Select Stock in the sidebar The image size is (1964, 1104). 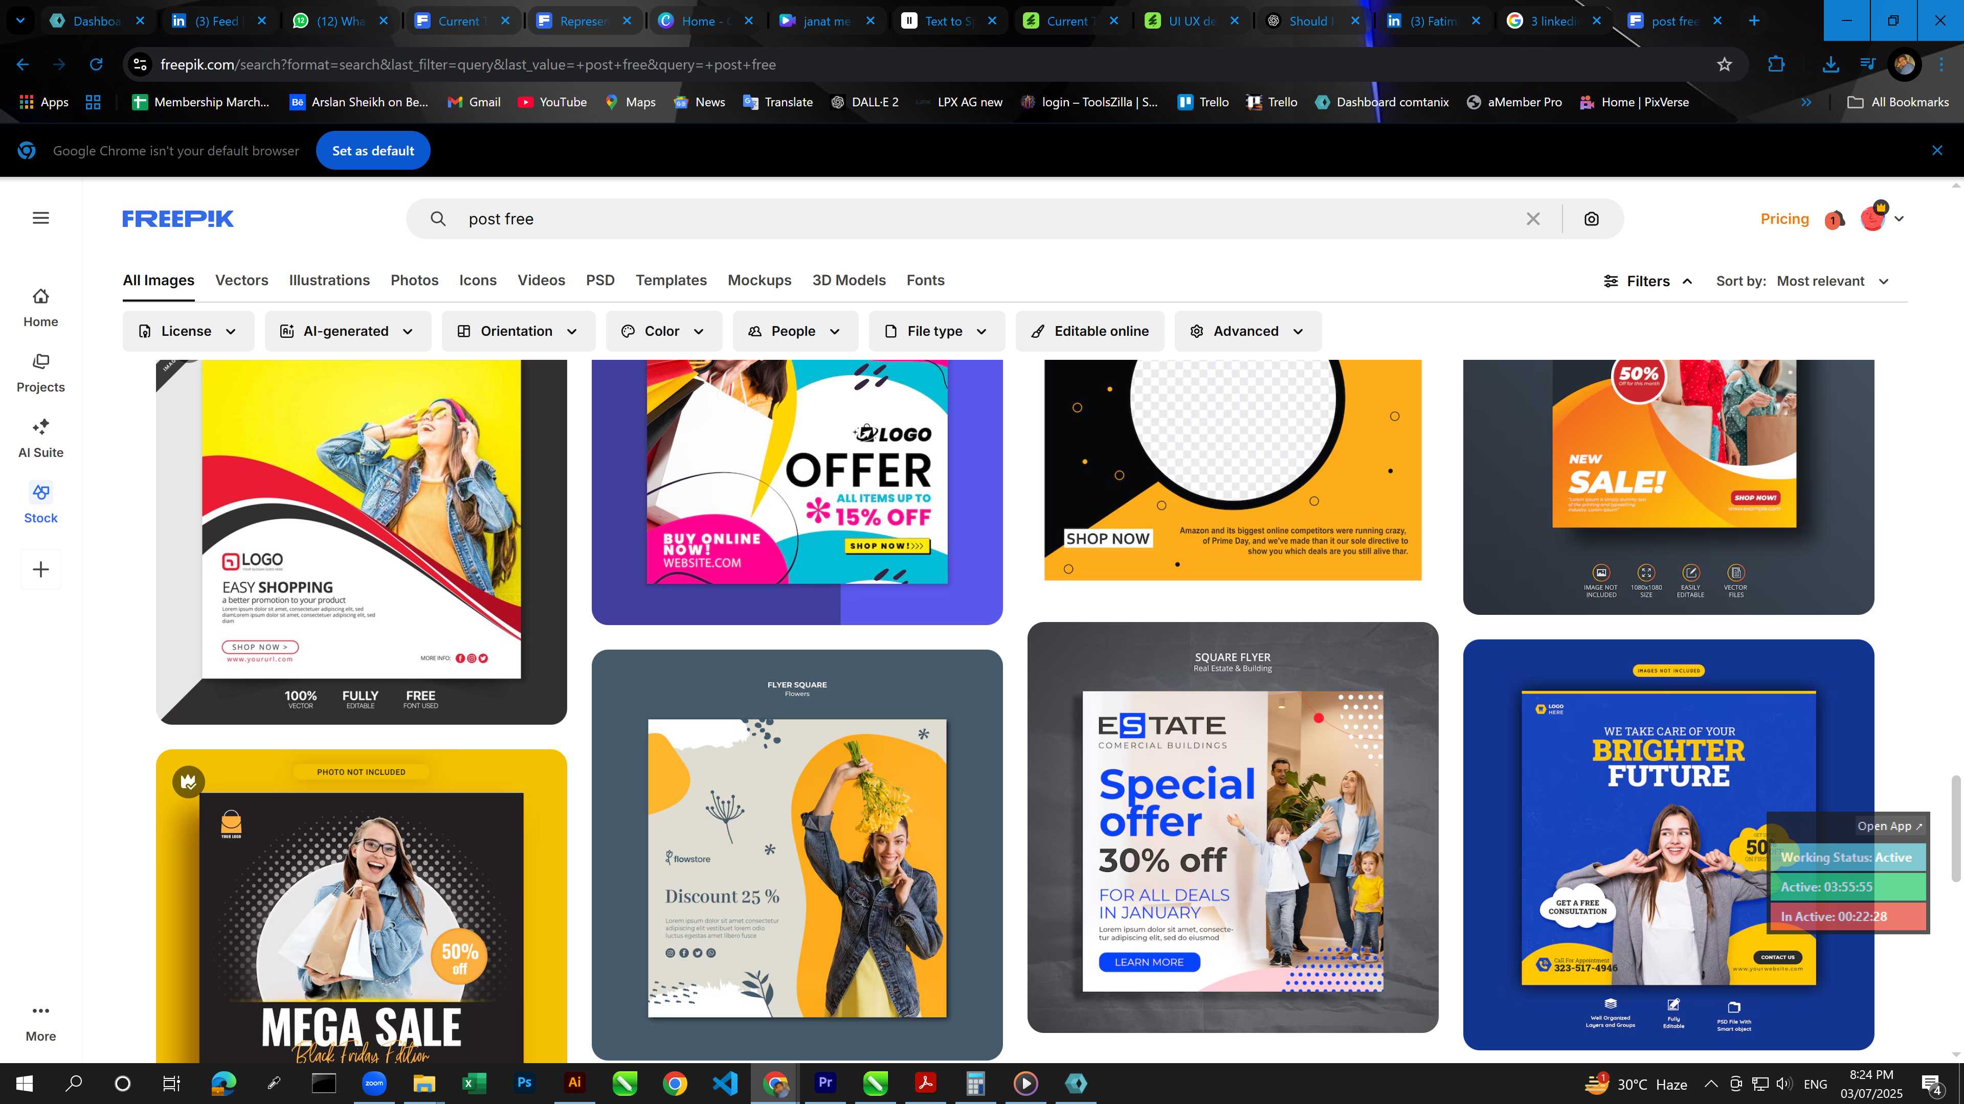(x=40, y=503)
